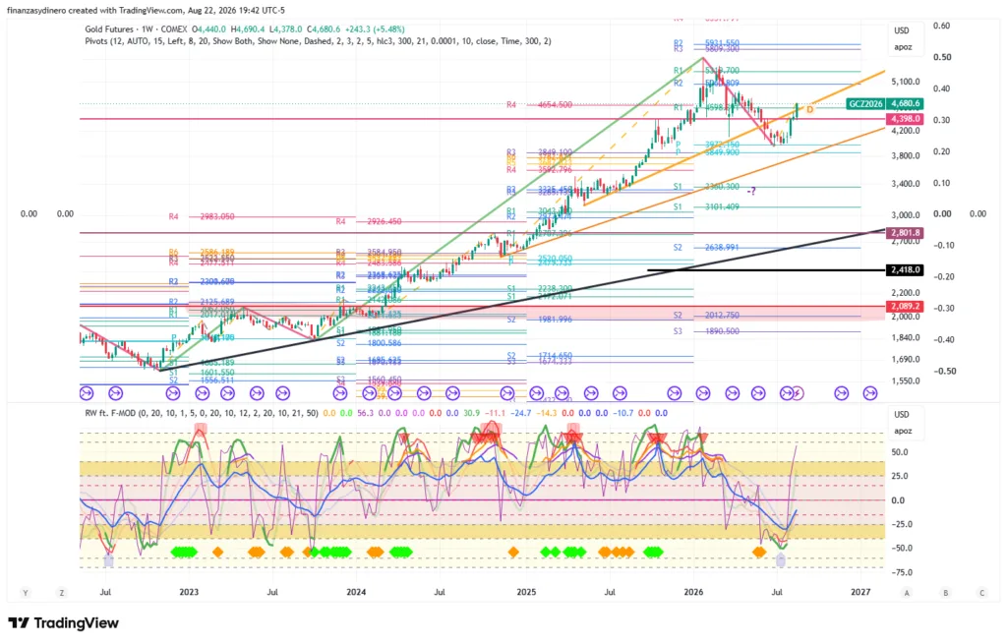Click the 5,100.0 price axis value
This screenshot has width=1007, height=644.
[906, 82]
